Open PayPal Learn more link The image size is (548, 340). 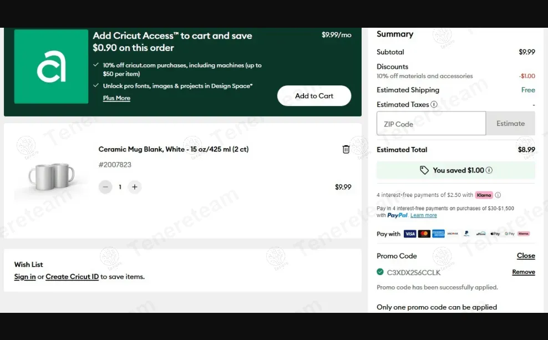tap(424, 215)
